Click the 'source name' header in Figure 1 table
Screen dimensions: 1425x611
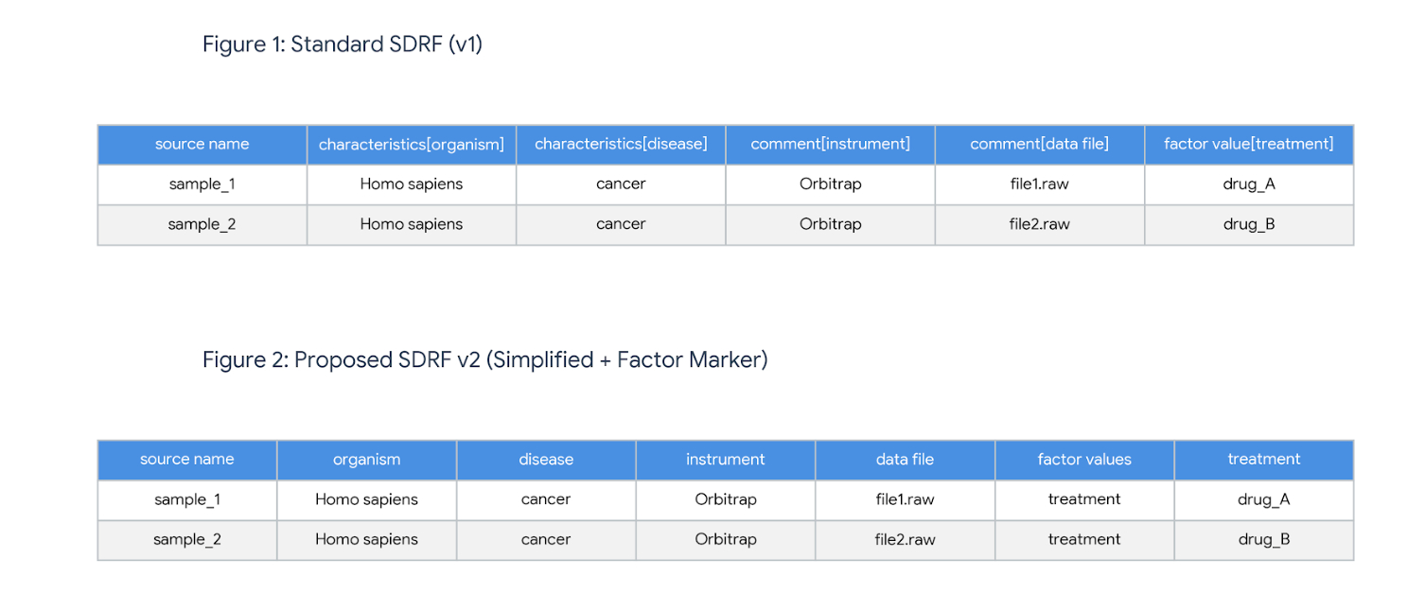[x=202, y=144]
